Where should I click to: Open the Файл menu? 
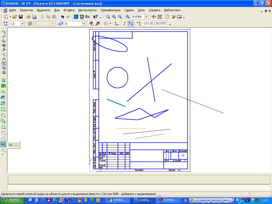click(x=12, y=10)
